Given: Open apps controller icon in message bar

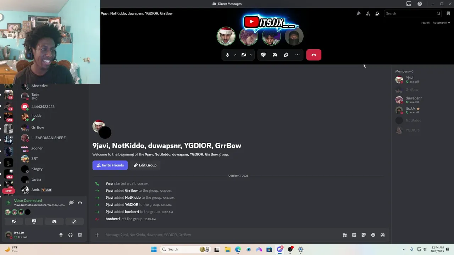Looking at the screenshot, I should 382,235.
